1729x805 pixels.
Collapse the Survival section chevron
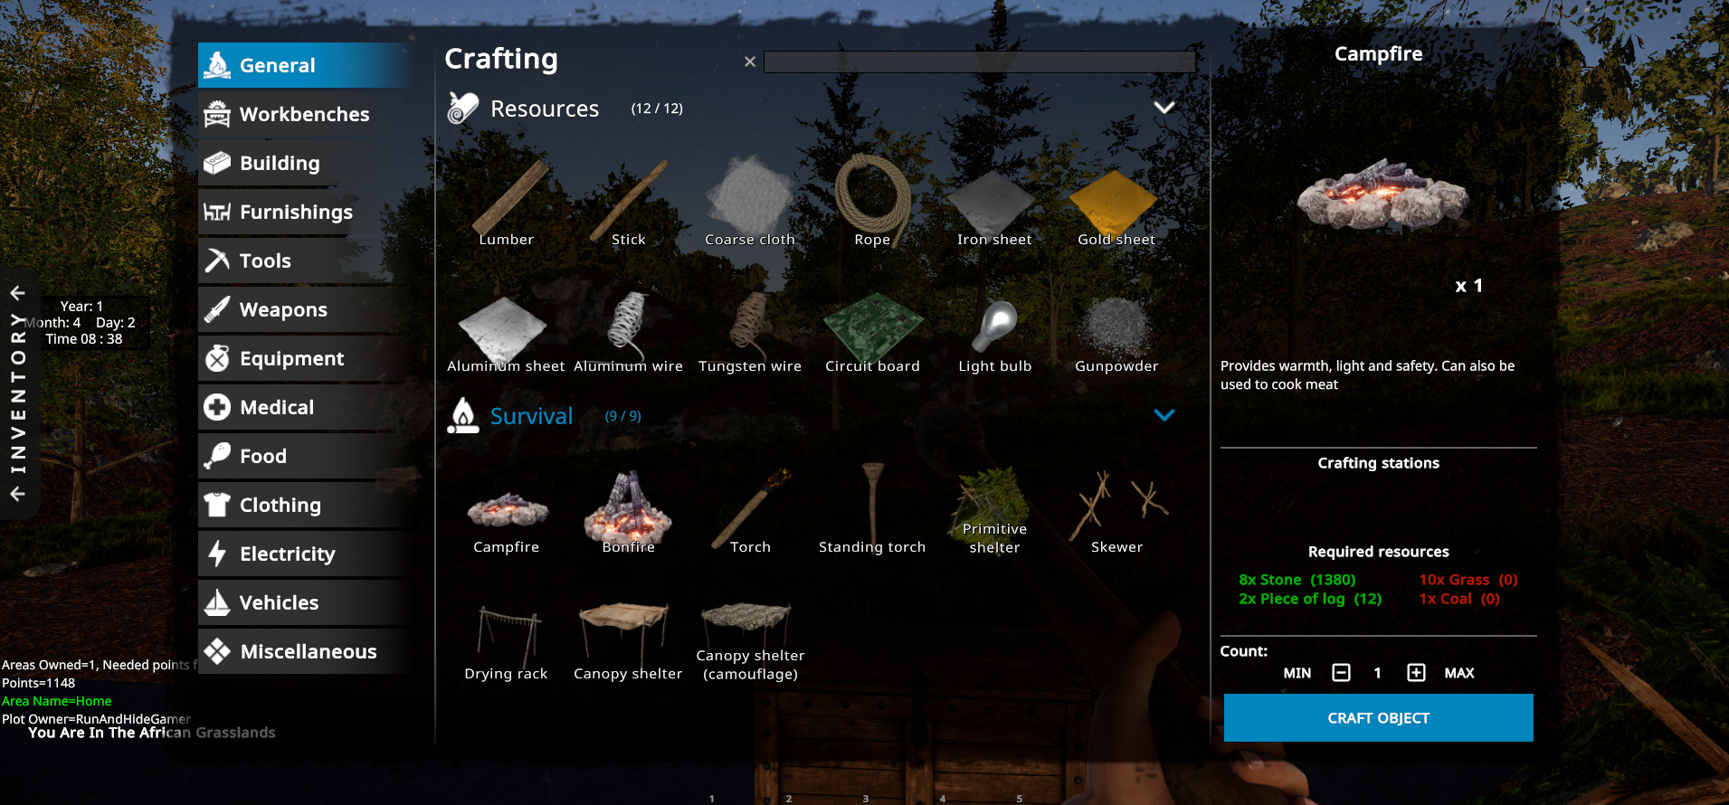point(1164,415)
